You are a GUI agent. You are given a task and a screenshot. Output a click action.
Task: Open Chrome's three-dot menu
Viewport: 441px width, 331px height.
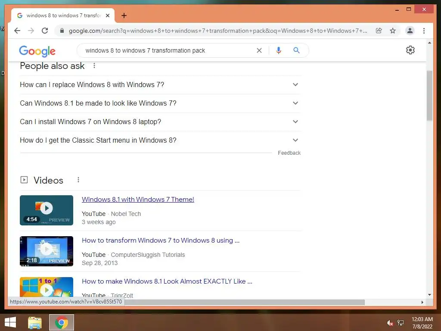pos(424,31)
